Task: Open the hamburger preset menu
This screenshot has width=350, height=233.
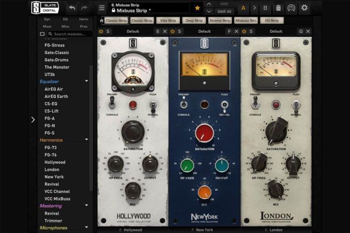Action: click(x=102, y=8)
